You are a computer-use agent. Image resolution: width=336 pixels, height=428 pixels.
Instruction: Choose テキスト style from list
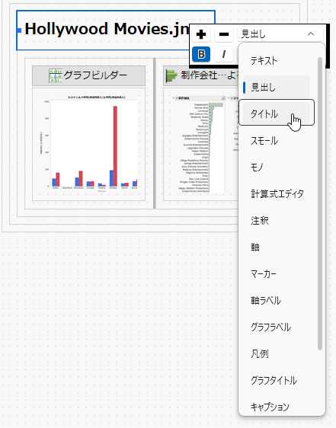[x=277, y=61]
